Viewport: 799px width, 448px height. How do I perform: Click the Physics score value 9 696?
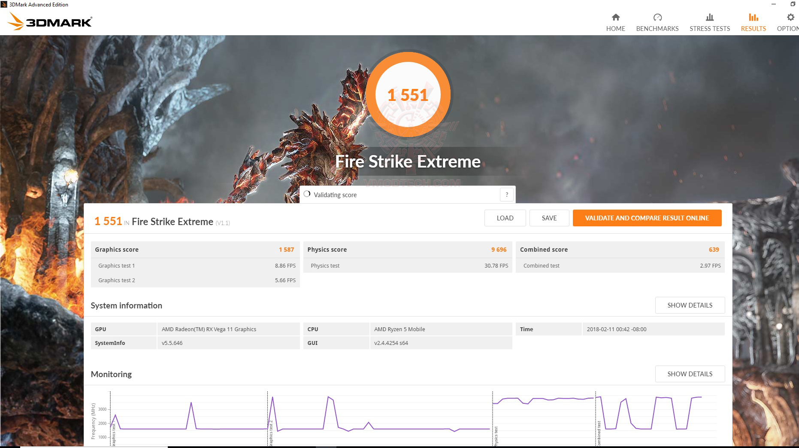[x=499, y=250]
